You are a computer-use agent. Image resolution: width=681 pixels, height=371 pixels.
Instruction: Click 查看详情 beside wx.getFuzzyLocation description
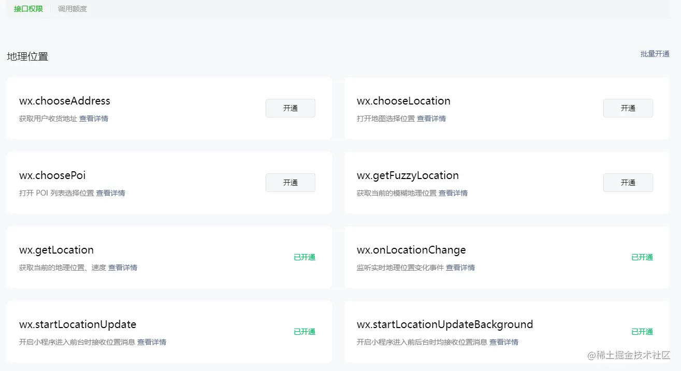click(x=453, y=193)
